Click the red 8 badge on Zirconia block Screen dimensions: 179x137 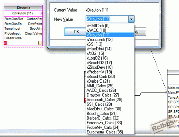(5, 43)
